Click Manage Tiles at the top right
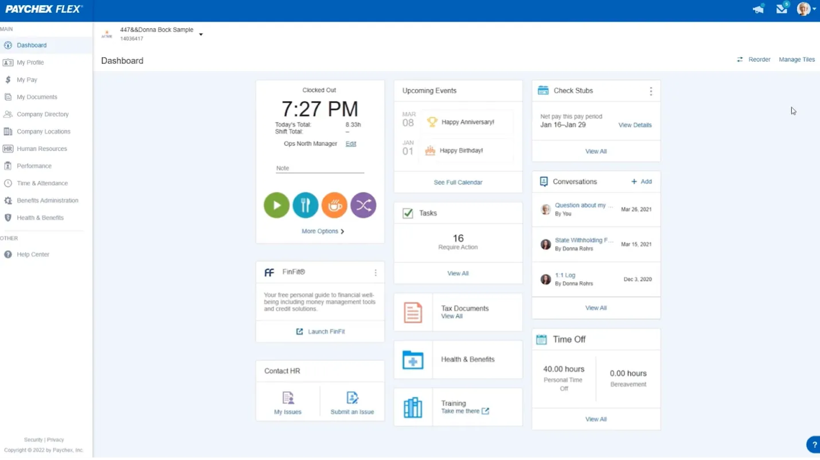Image resolution: width=820 pixels, height=460 pixels. (797, 59)
